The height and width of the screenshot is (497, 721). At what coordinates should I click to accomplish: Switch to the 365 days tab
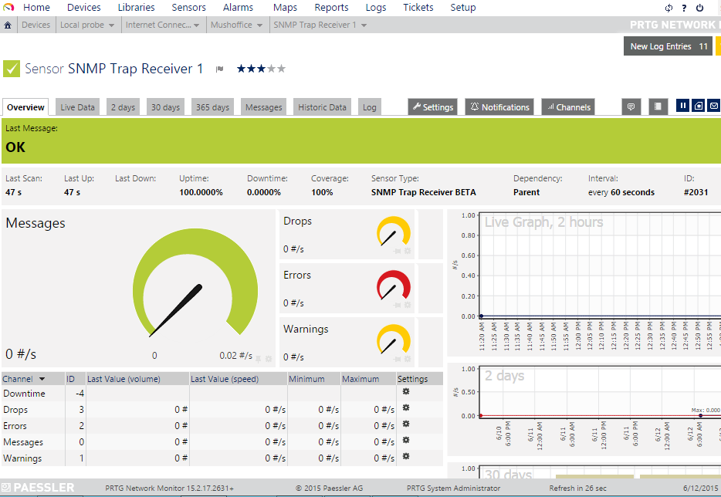pyautogui.click(x=212, y=107)
